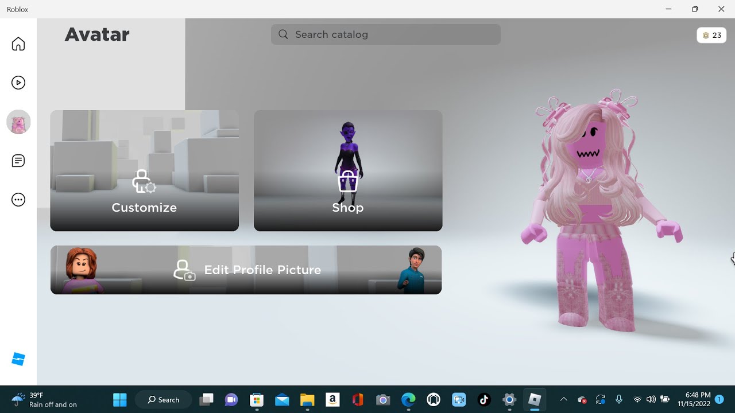Open the avatar profile picture in sidebar

[18, 122]
